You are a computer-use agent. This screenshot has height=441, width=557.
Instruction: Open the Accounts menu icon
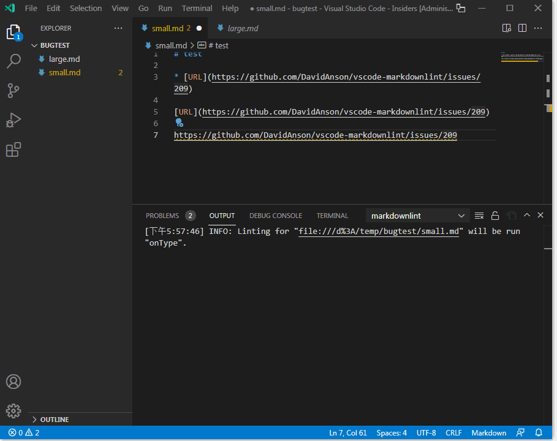[13, 382]
